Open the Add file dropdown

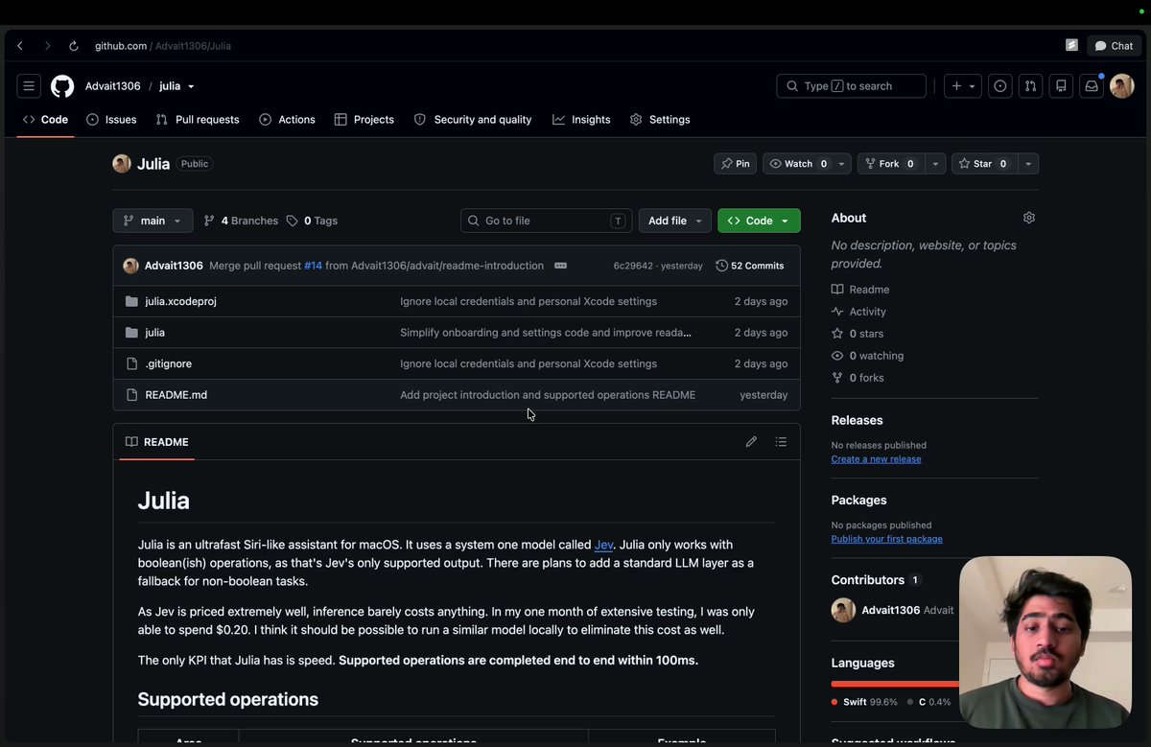tap(675, 221)
